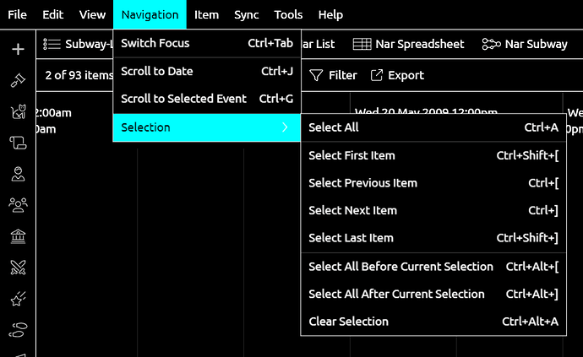Screen dimensions: 583x357
Task: Open the people group icon in sidebar
Action: [x=18, y=205]
